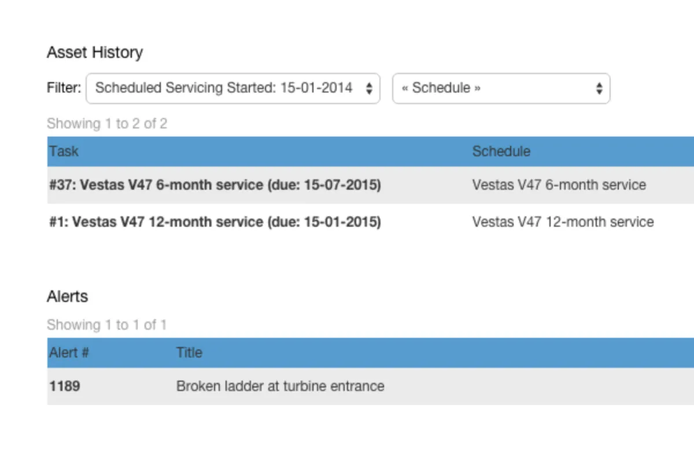Screen dimensions: 694x450
Task: Select the Vestas V47 12-month service schedule cell
Action: 563,222
